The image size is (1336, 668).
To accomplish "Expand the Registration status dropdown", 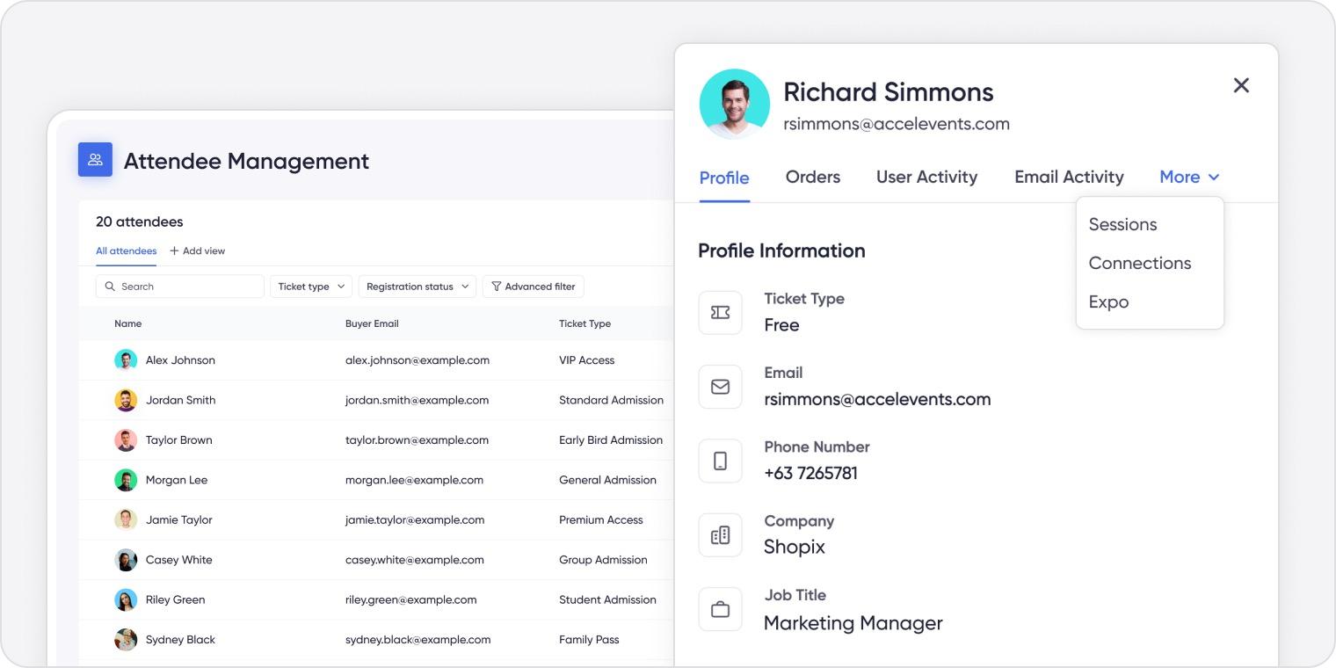I will [417, 287].
